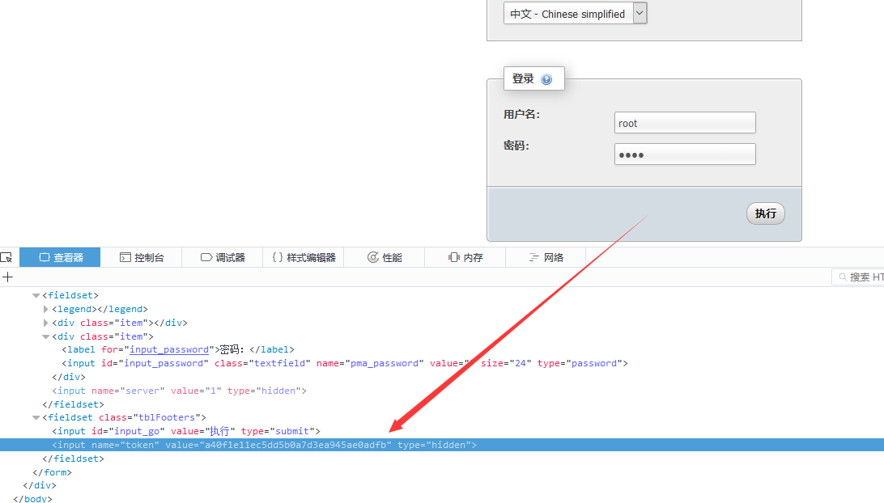
Task: Click the element picker icon in devtools
Action: 6,257
